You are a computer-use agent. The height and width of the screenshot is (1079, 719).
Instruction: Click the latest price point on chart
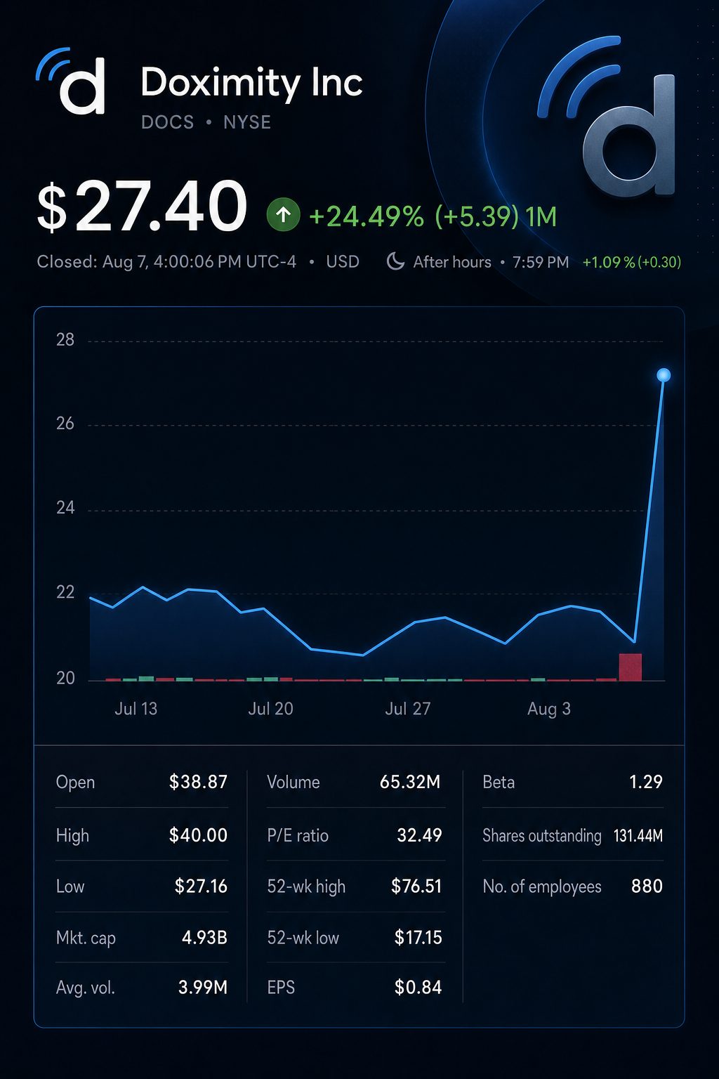(664, 375)
